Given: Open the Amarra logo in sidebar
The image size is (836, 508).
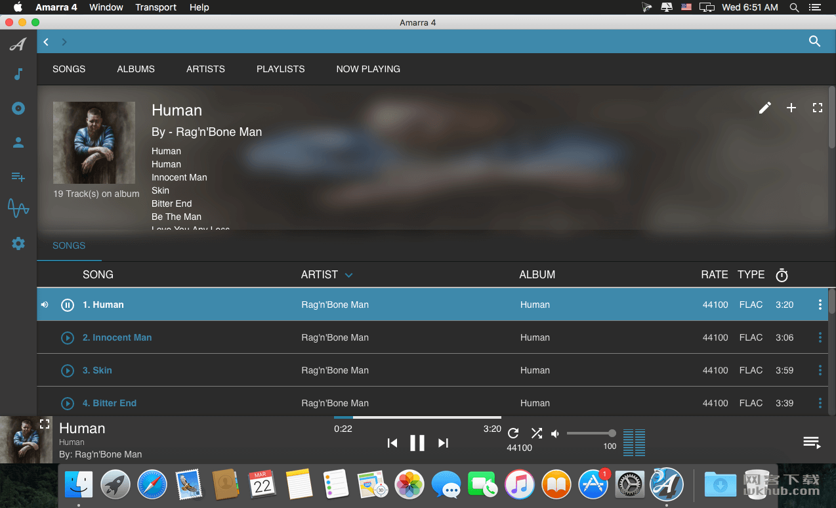Looking at the screenshot, I should coord(18,45).
